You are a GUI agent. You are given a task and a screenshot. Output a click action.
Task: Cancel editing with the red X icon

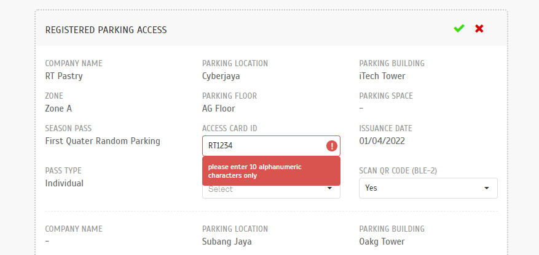(x=479, y=29)
